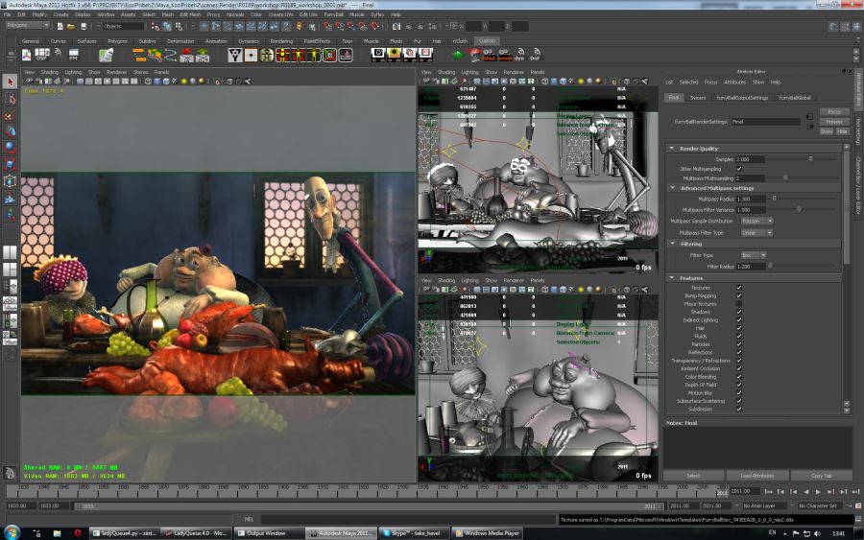Toggle the Ambient Occlusion checkbox
The width and height of the screenshot is (864, 540).
pos(739,369)
